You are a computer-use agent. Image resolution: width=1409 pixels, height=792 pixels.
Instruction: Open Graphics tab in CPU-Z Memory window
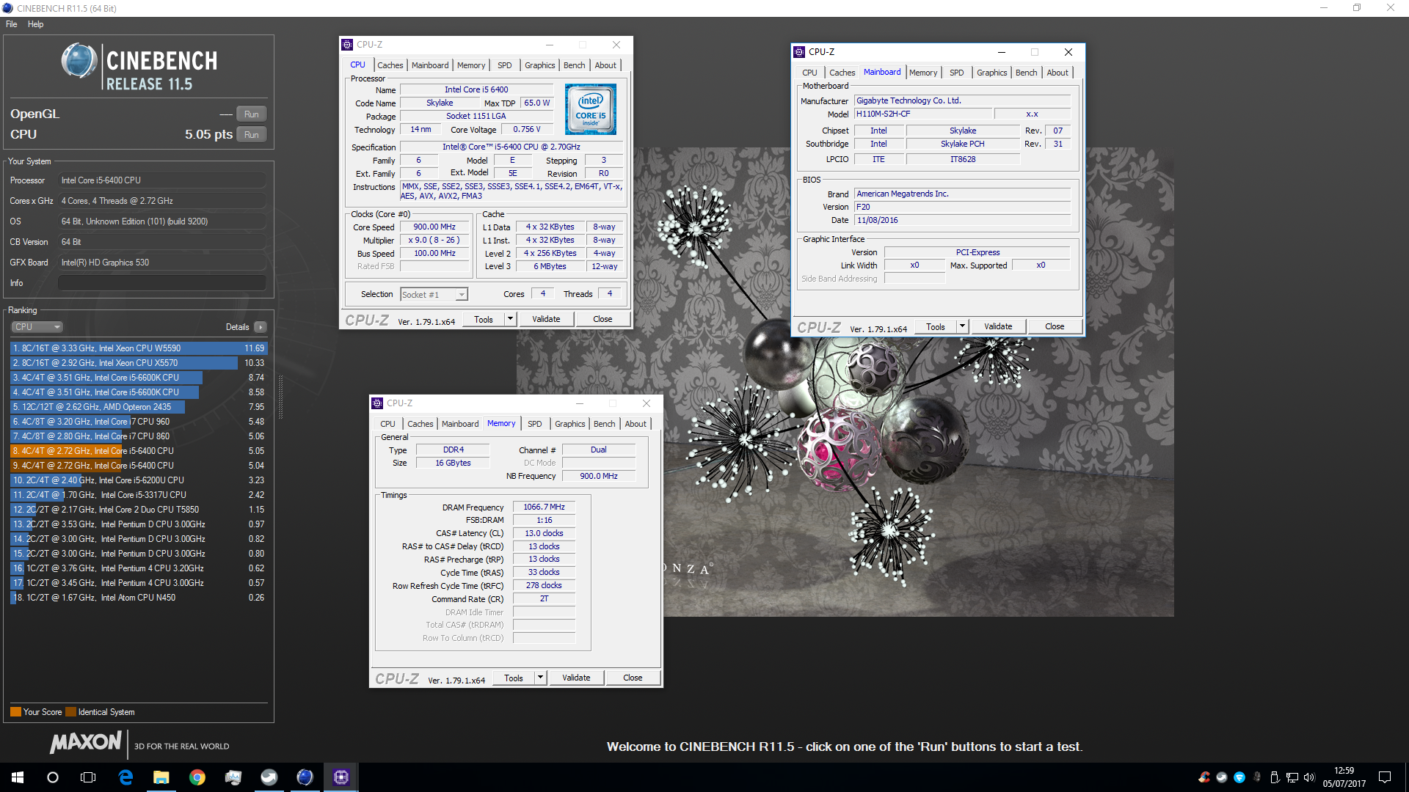[570, 424]
